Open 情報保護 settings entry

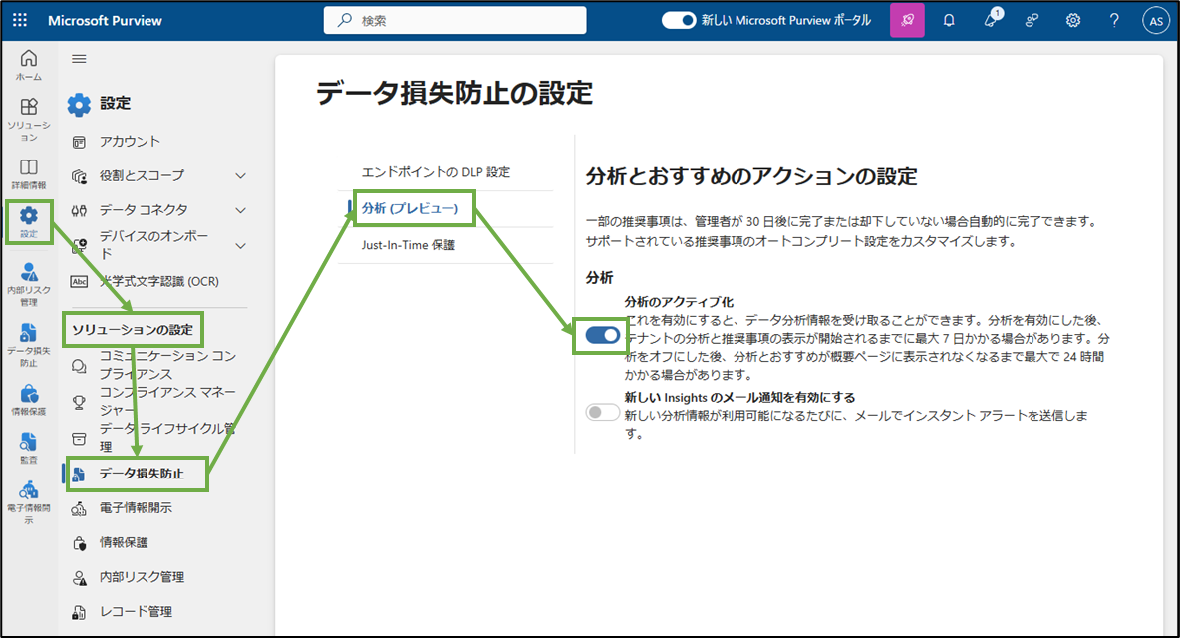coord(124,542)
